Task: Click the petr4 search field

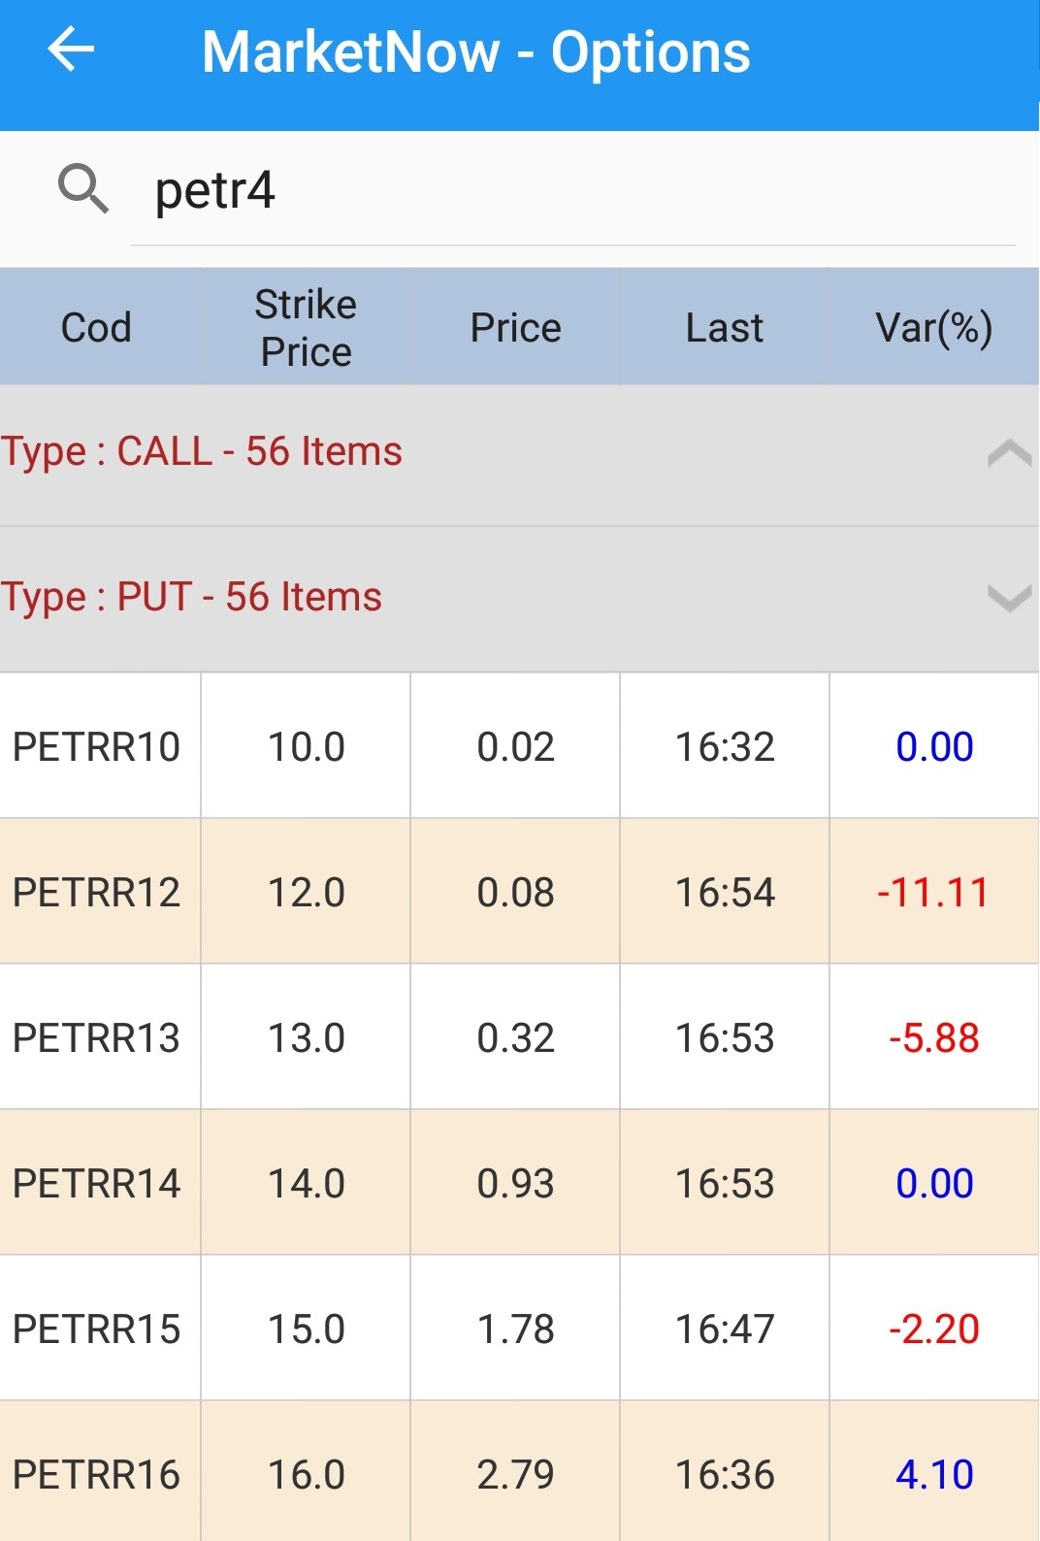Action: click(572, 190)
